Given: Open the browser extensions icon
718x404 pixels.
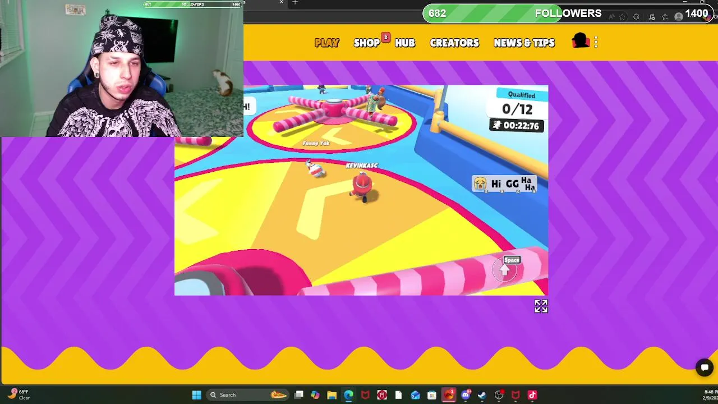Looking at the screenshot, I should click(637, 17).
